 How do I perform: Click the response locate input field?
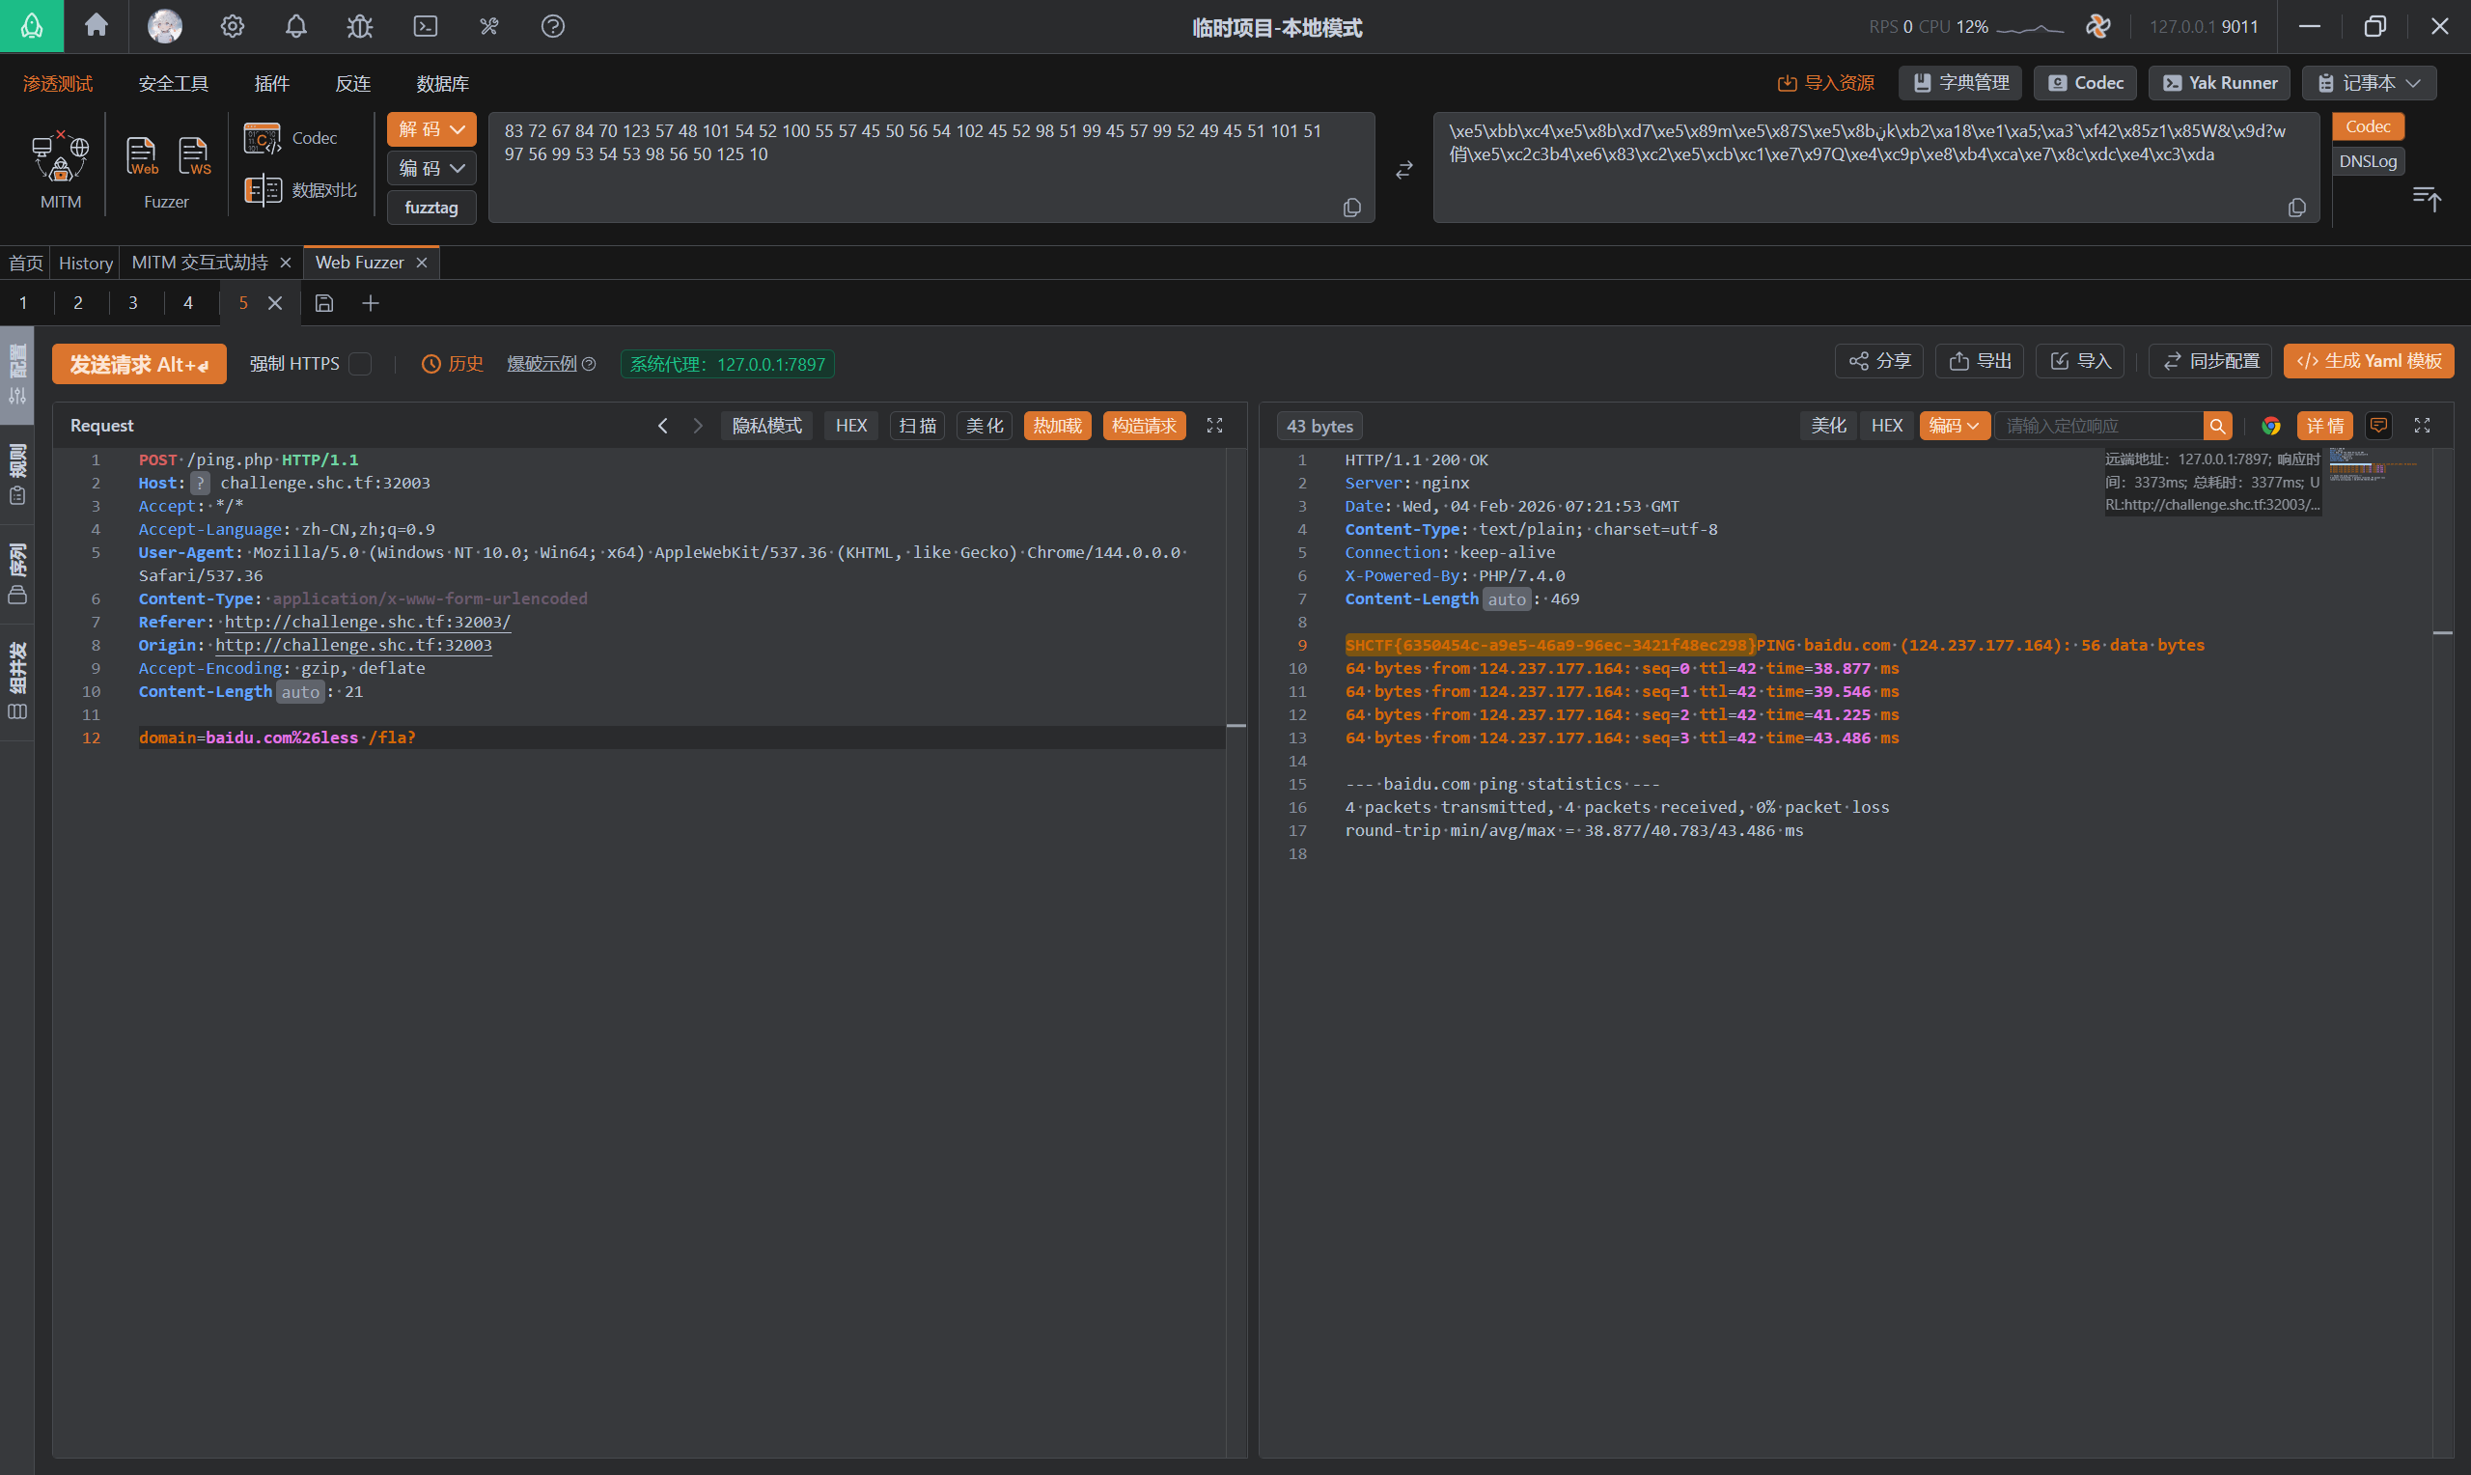(2099, 426)
